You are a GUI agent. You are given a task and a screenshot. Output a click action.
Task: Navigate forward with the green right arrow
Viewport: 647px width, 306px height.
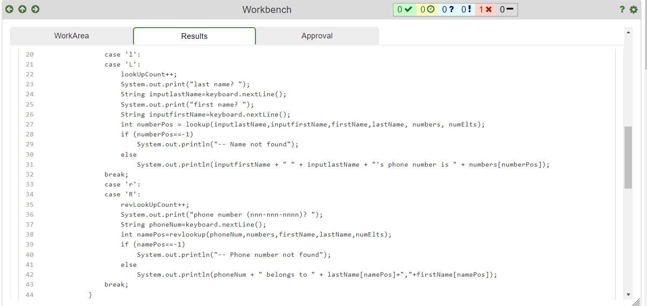pos(35,9)
